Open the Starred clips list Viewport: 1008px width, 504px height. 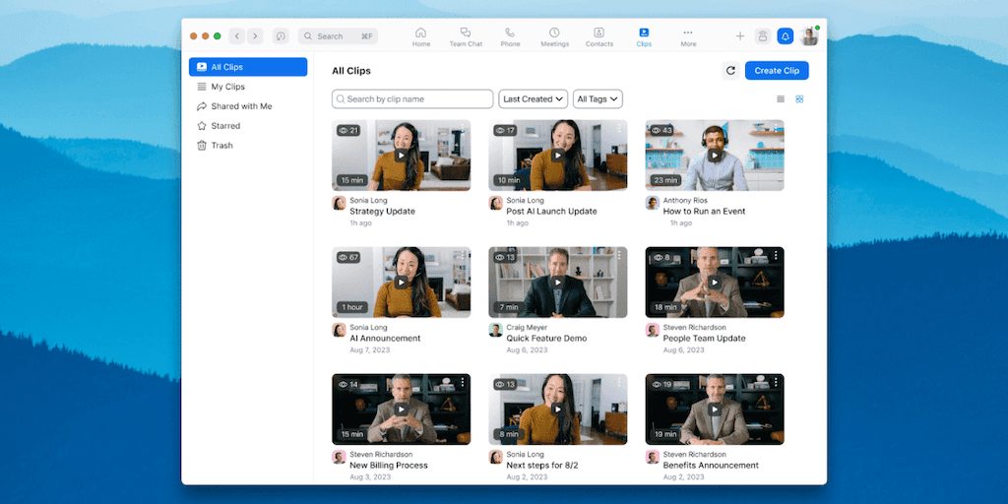click(225, 126)
